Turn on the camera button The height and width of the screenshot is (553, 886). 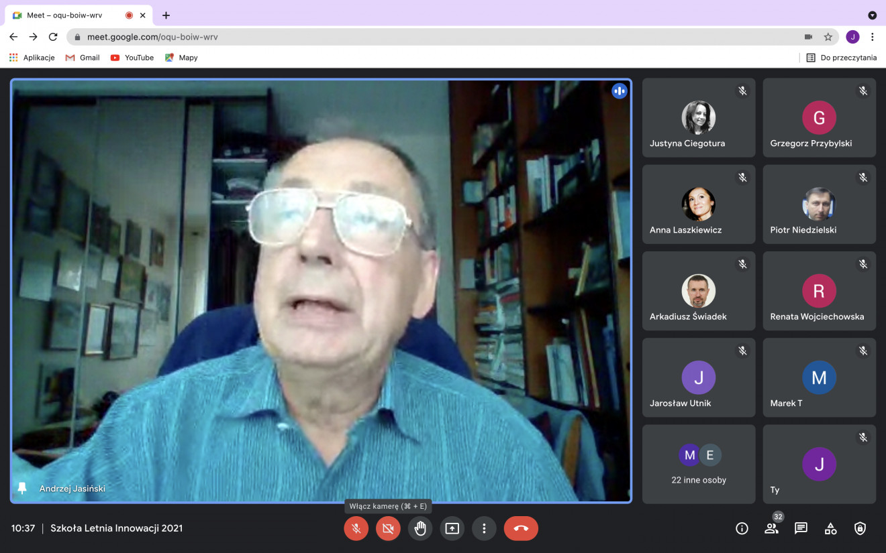tap(388, 528)
